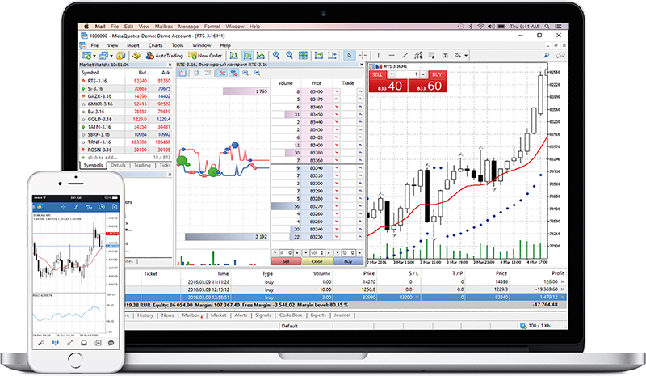
Task: Toggle trade markers display in depth of market
Action: (x=234, y=73)
